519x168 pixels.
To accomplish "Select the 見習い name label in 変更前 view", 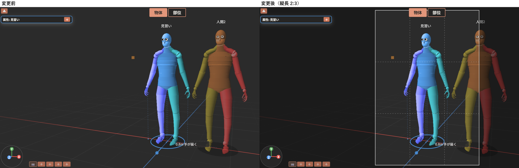I will (x=166, y=26).
